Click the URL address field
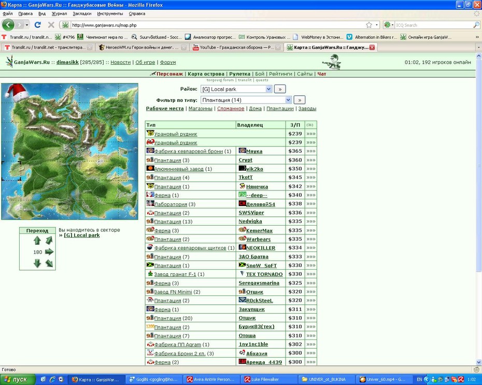 [218, 25]
